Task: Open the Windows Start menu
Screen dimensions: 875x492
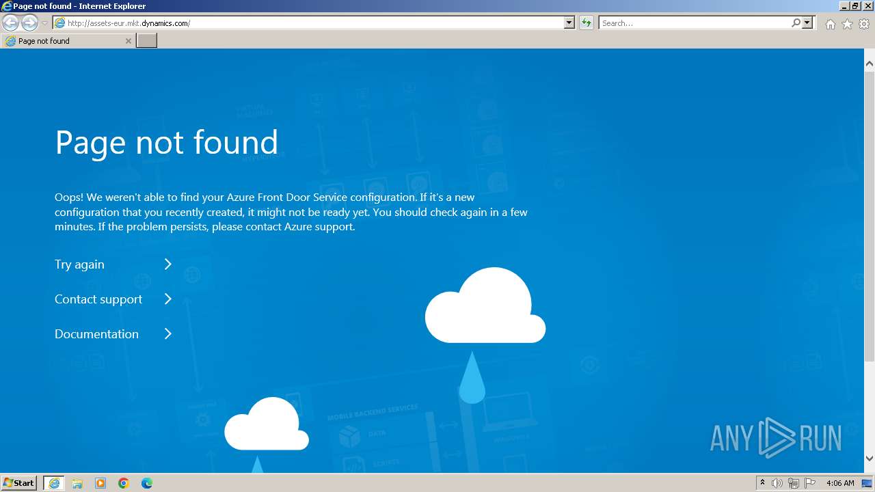Action: point(19,483)
